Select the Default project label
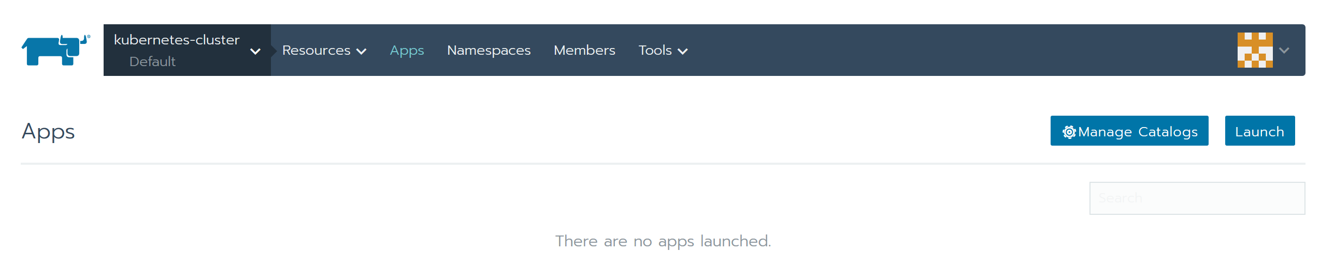This screenshot has height=267, width=1320. coord(152,61)
